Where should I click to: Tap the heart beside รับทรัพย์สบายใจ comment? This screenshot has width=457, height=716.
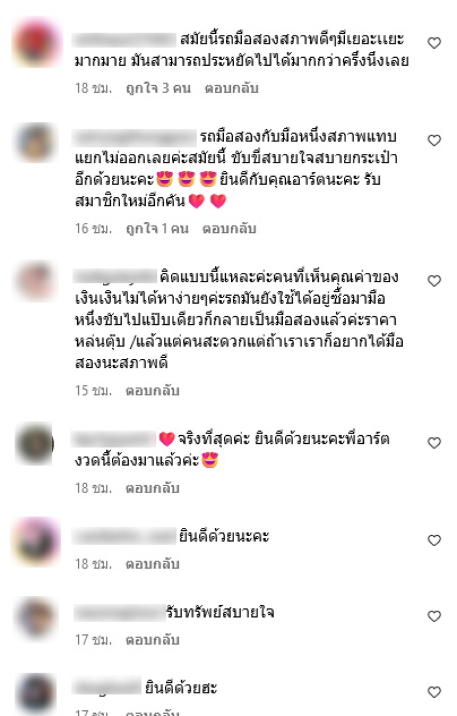(434, 616)
